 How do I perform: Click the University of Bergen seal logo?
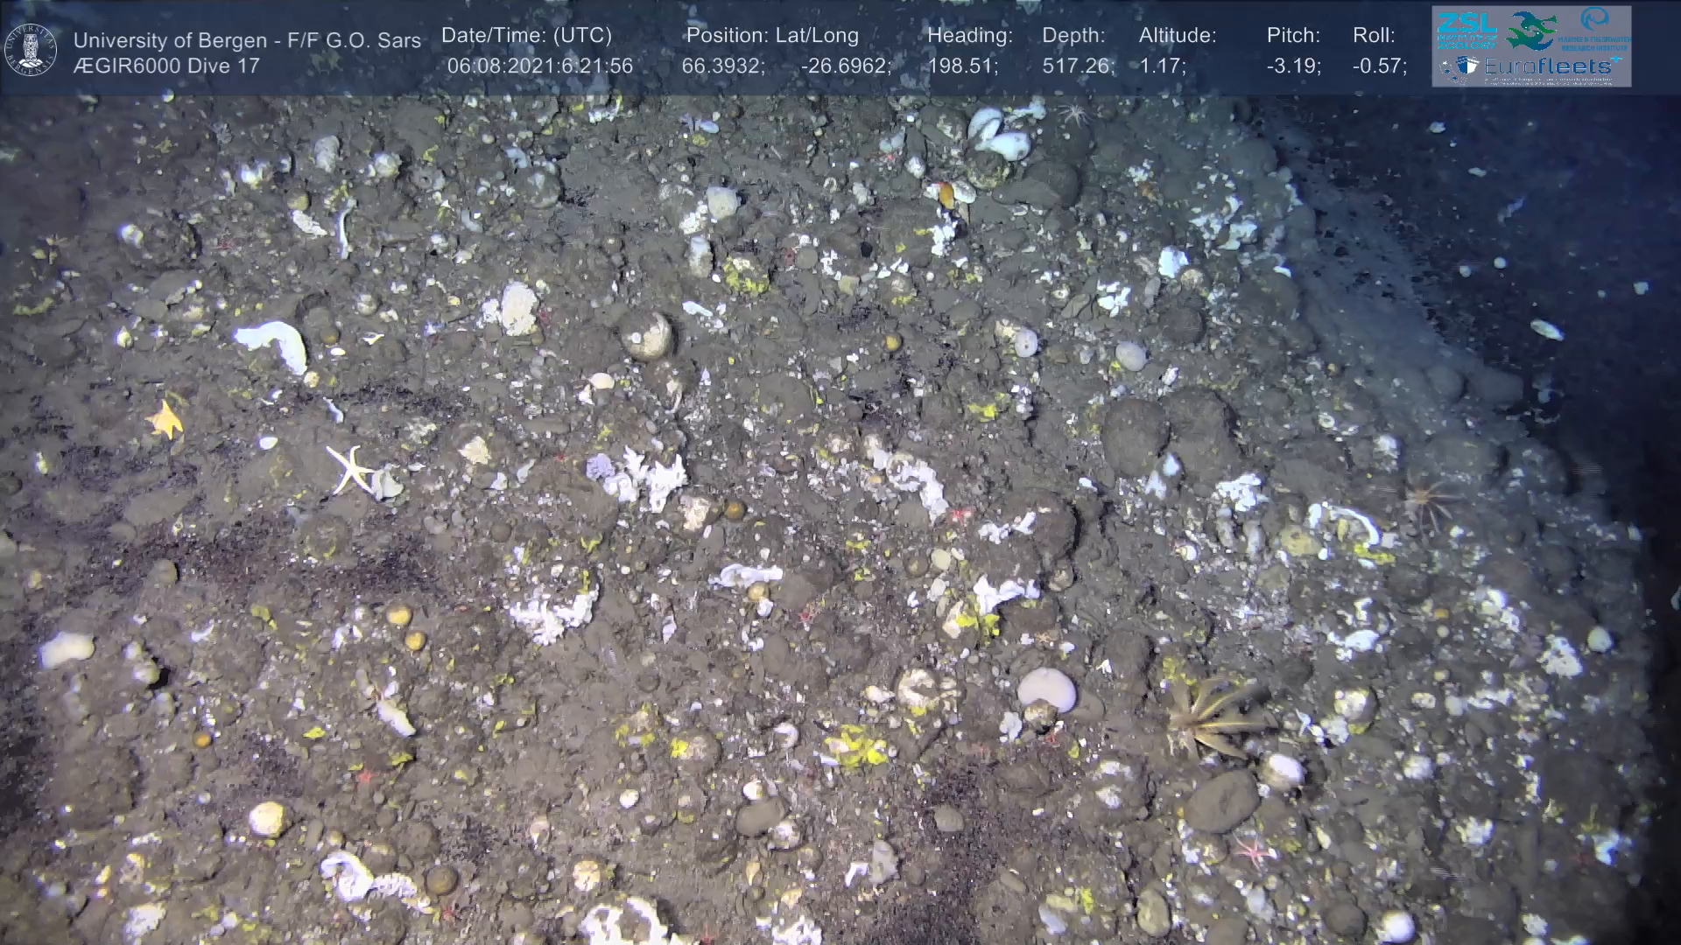[x=32, y=50]
